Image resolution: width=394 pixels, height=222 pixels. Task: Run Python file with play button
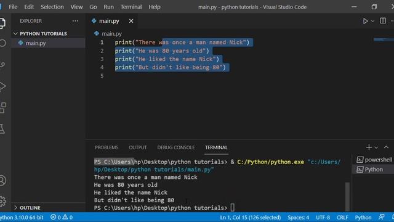click(x=365, y=21)
